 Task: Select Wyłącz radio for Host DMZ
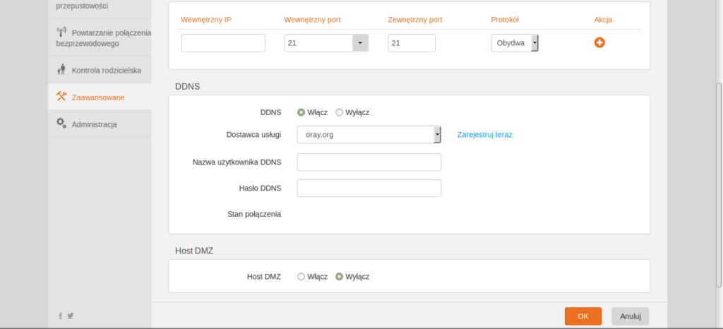[339, 277]
